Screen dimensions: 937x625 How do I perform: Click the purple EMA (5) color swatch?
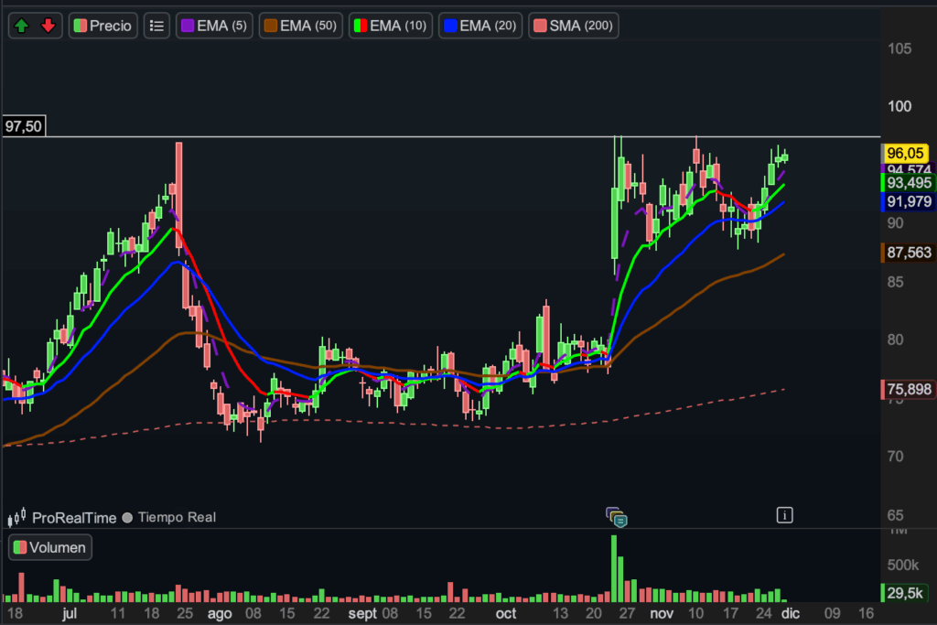[187, 26]
